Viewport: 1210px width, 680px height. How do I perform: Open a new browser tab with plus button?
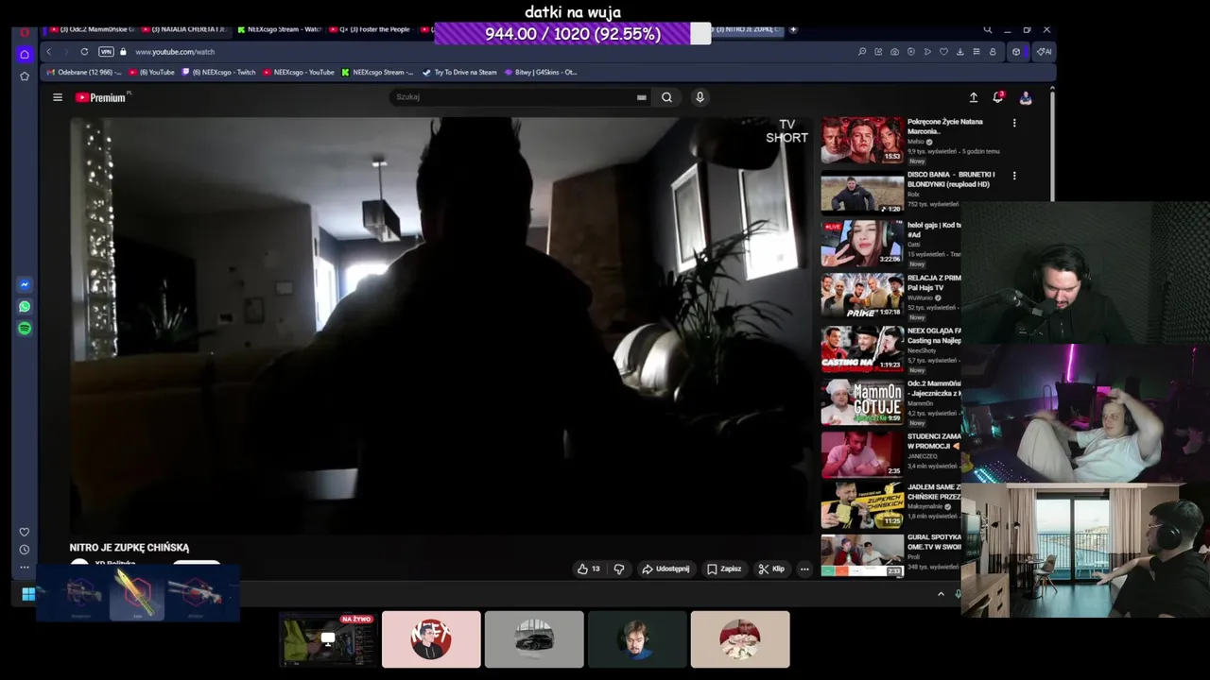[x=793, y=29]
